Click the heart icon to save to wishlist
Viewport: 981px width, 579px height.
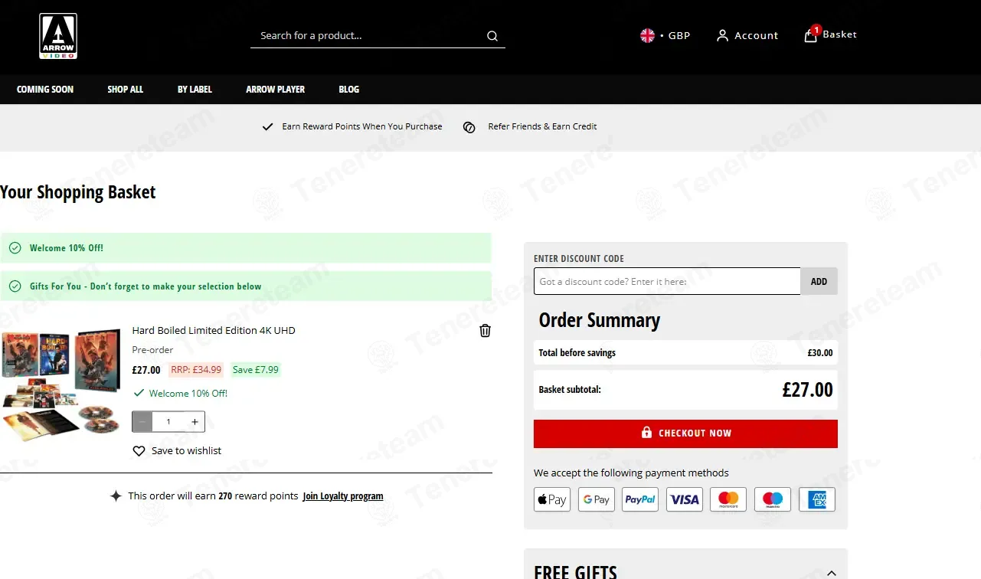point(139,451)
